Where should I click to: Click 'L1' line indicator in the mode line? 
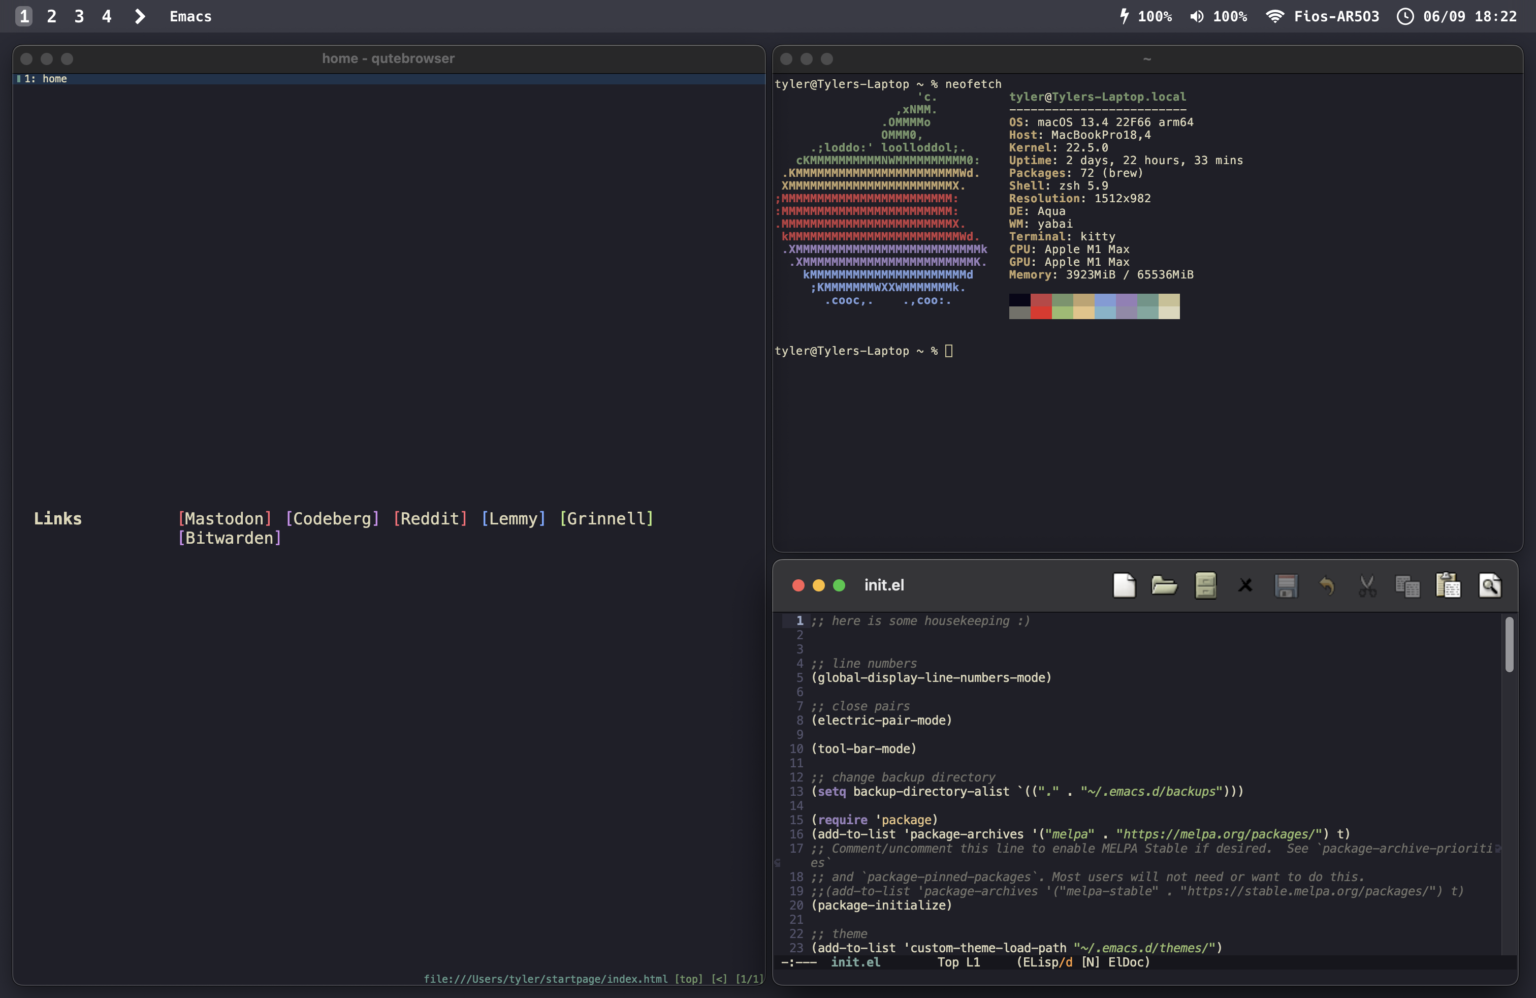pyautogui.click(x=973, y=962)
